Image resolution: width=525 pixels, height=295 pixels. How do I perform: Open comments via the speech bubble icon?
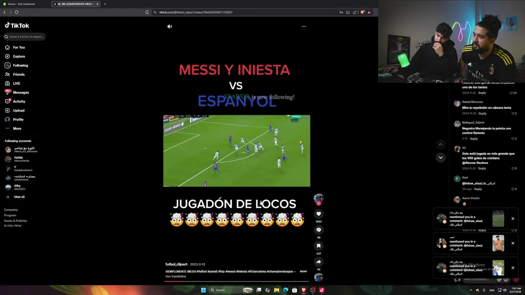tap(319, 230)
